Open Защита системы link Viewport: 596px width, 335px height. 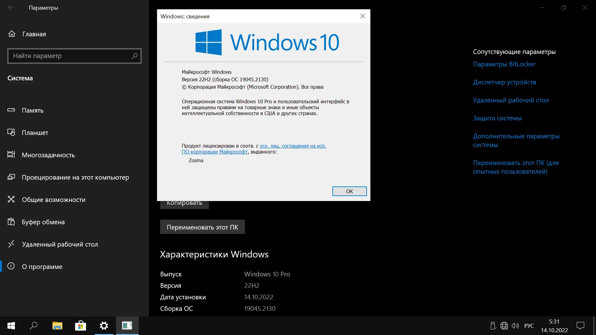497,118
